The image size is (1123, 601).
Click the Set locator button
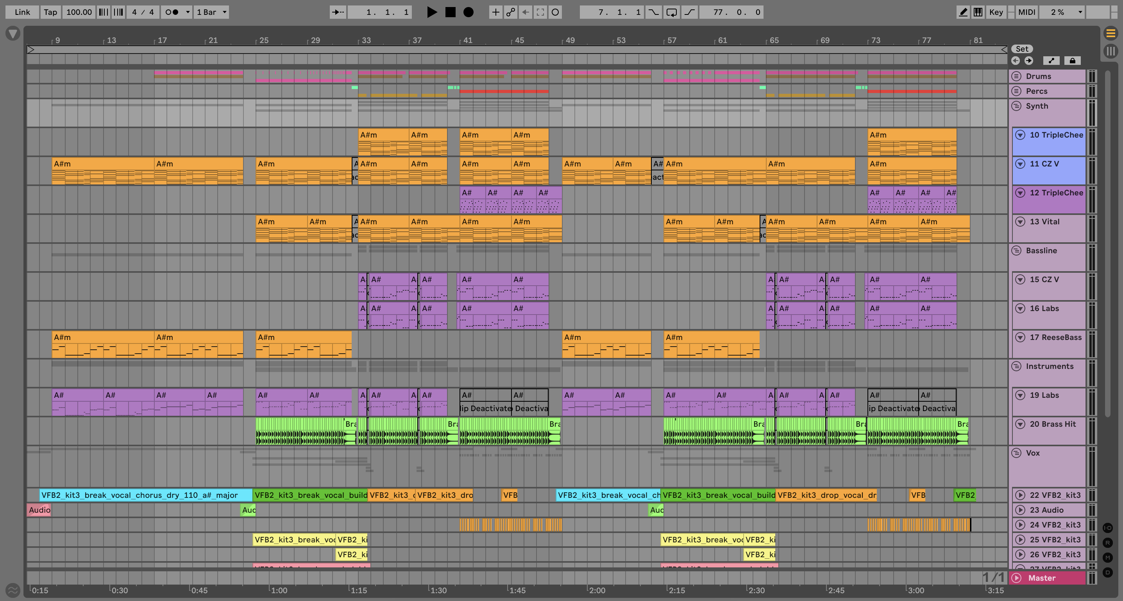point(1022,49)
